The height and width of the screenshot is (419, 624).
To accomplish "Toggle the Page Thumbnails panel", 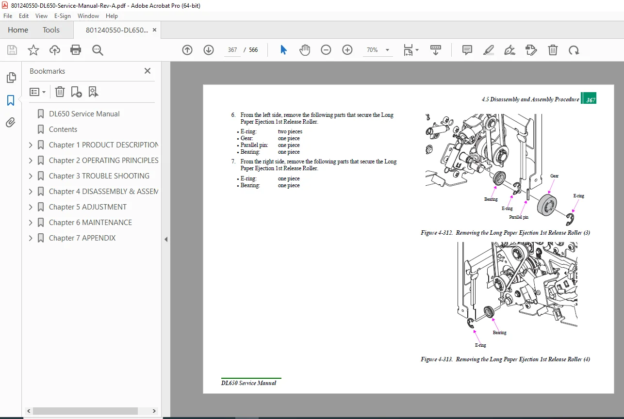I will pos(11,78).
